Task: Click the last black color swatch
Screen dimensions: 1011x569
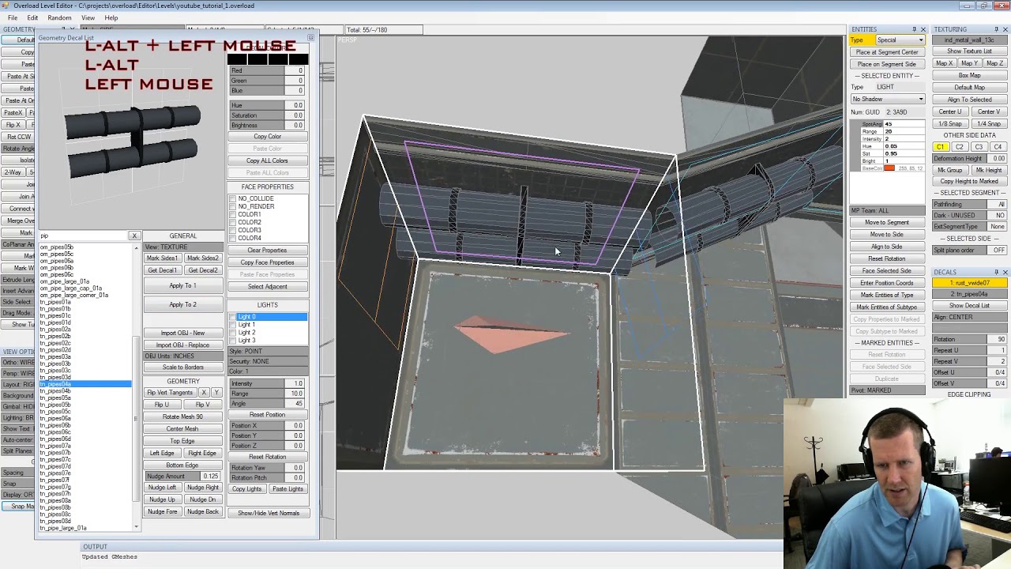Action: coord(298,58)
